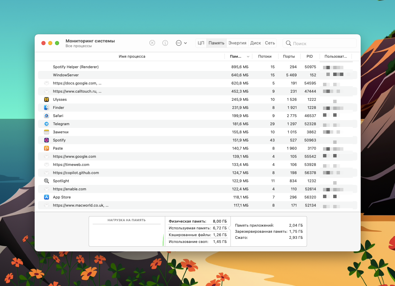Click the 895,6 МБ memory value

coord(240,67)
